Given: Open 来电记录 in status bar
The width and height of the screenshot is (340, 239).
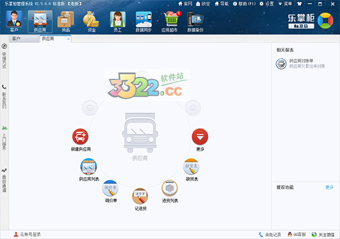Looking at the screenshot, I should point(270,234).
